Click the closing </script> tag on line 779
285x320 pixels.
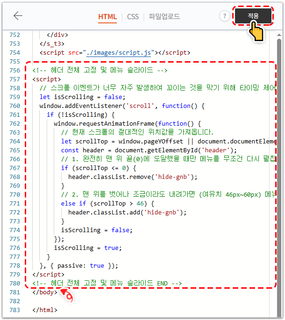coord(49,275)
